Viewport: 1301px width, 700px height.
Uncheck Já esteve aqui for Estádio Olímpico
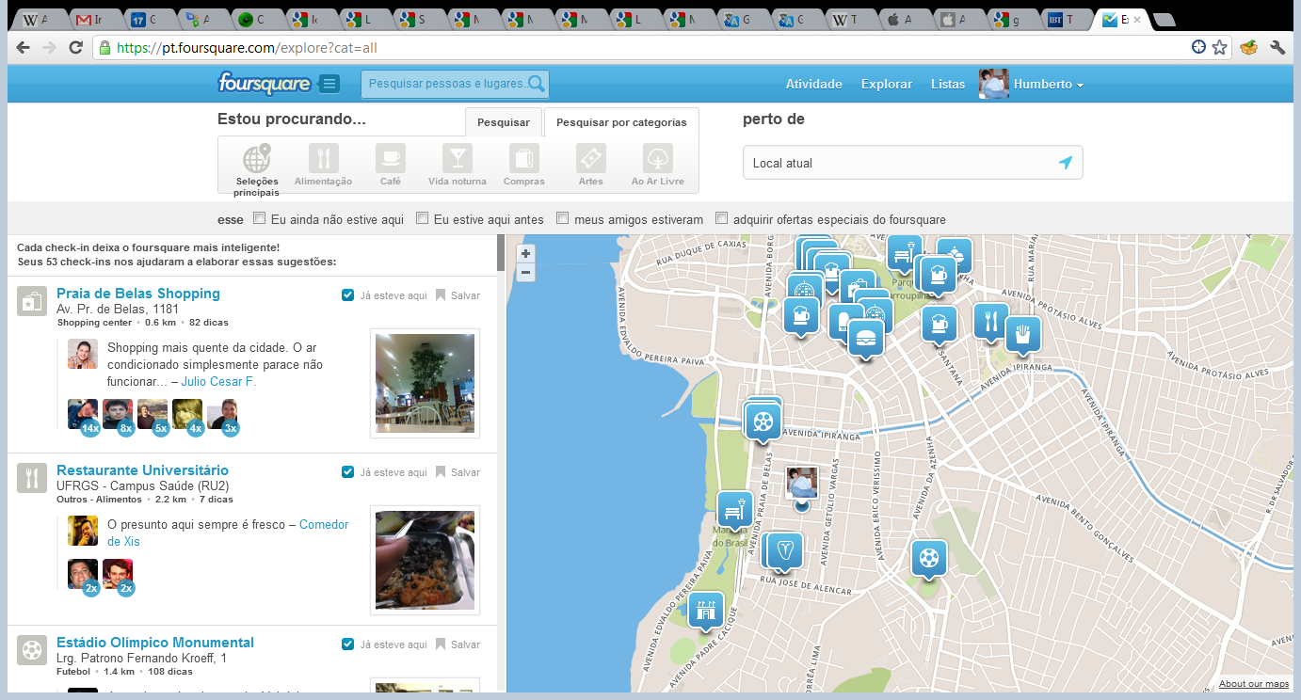(x=348, y=644)
